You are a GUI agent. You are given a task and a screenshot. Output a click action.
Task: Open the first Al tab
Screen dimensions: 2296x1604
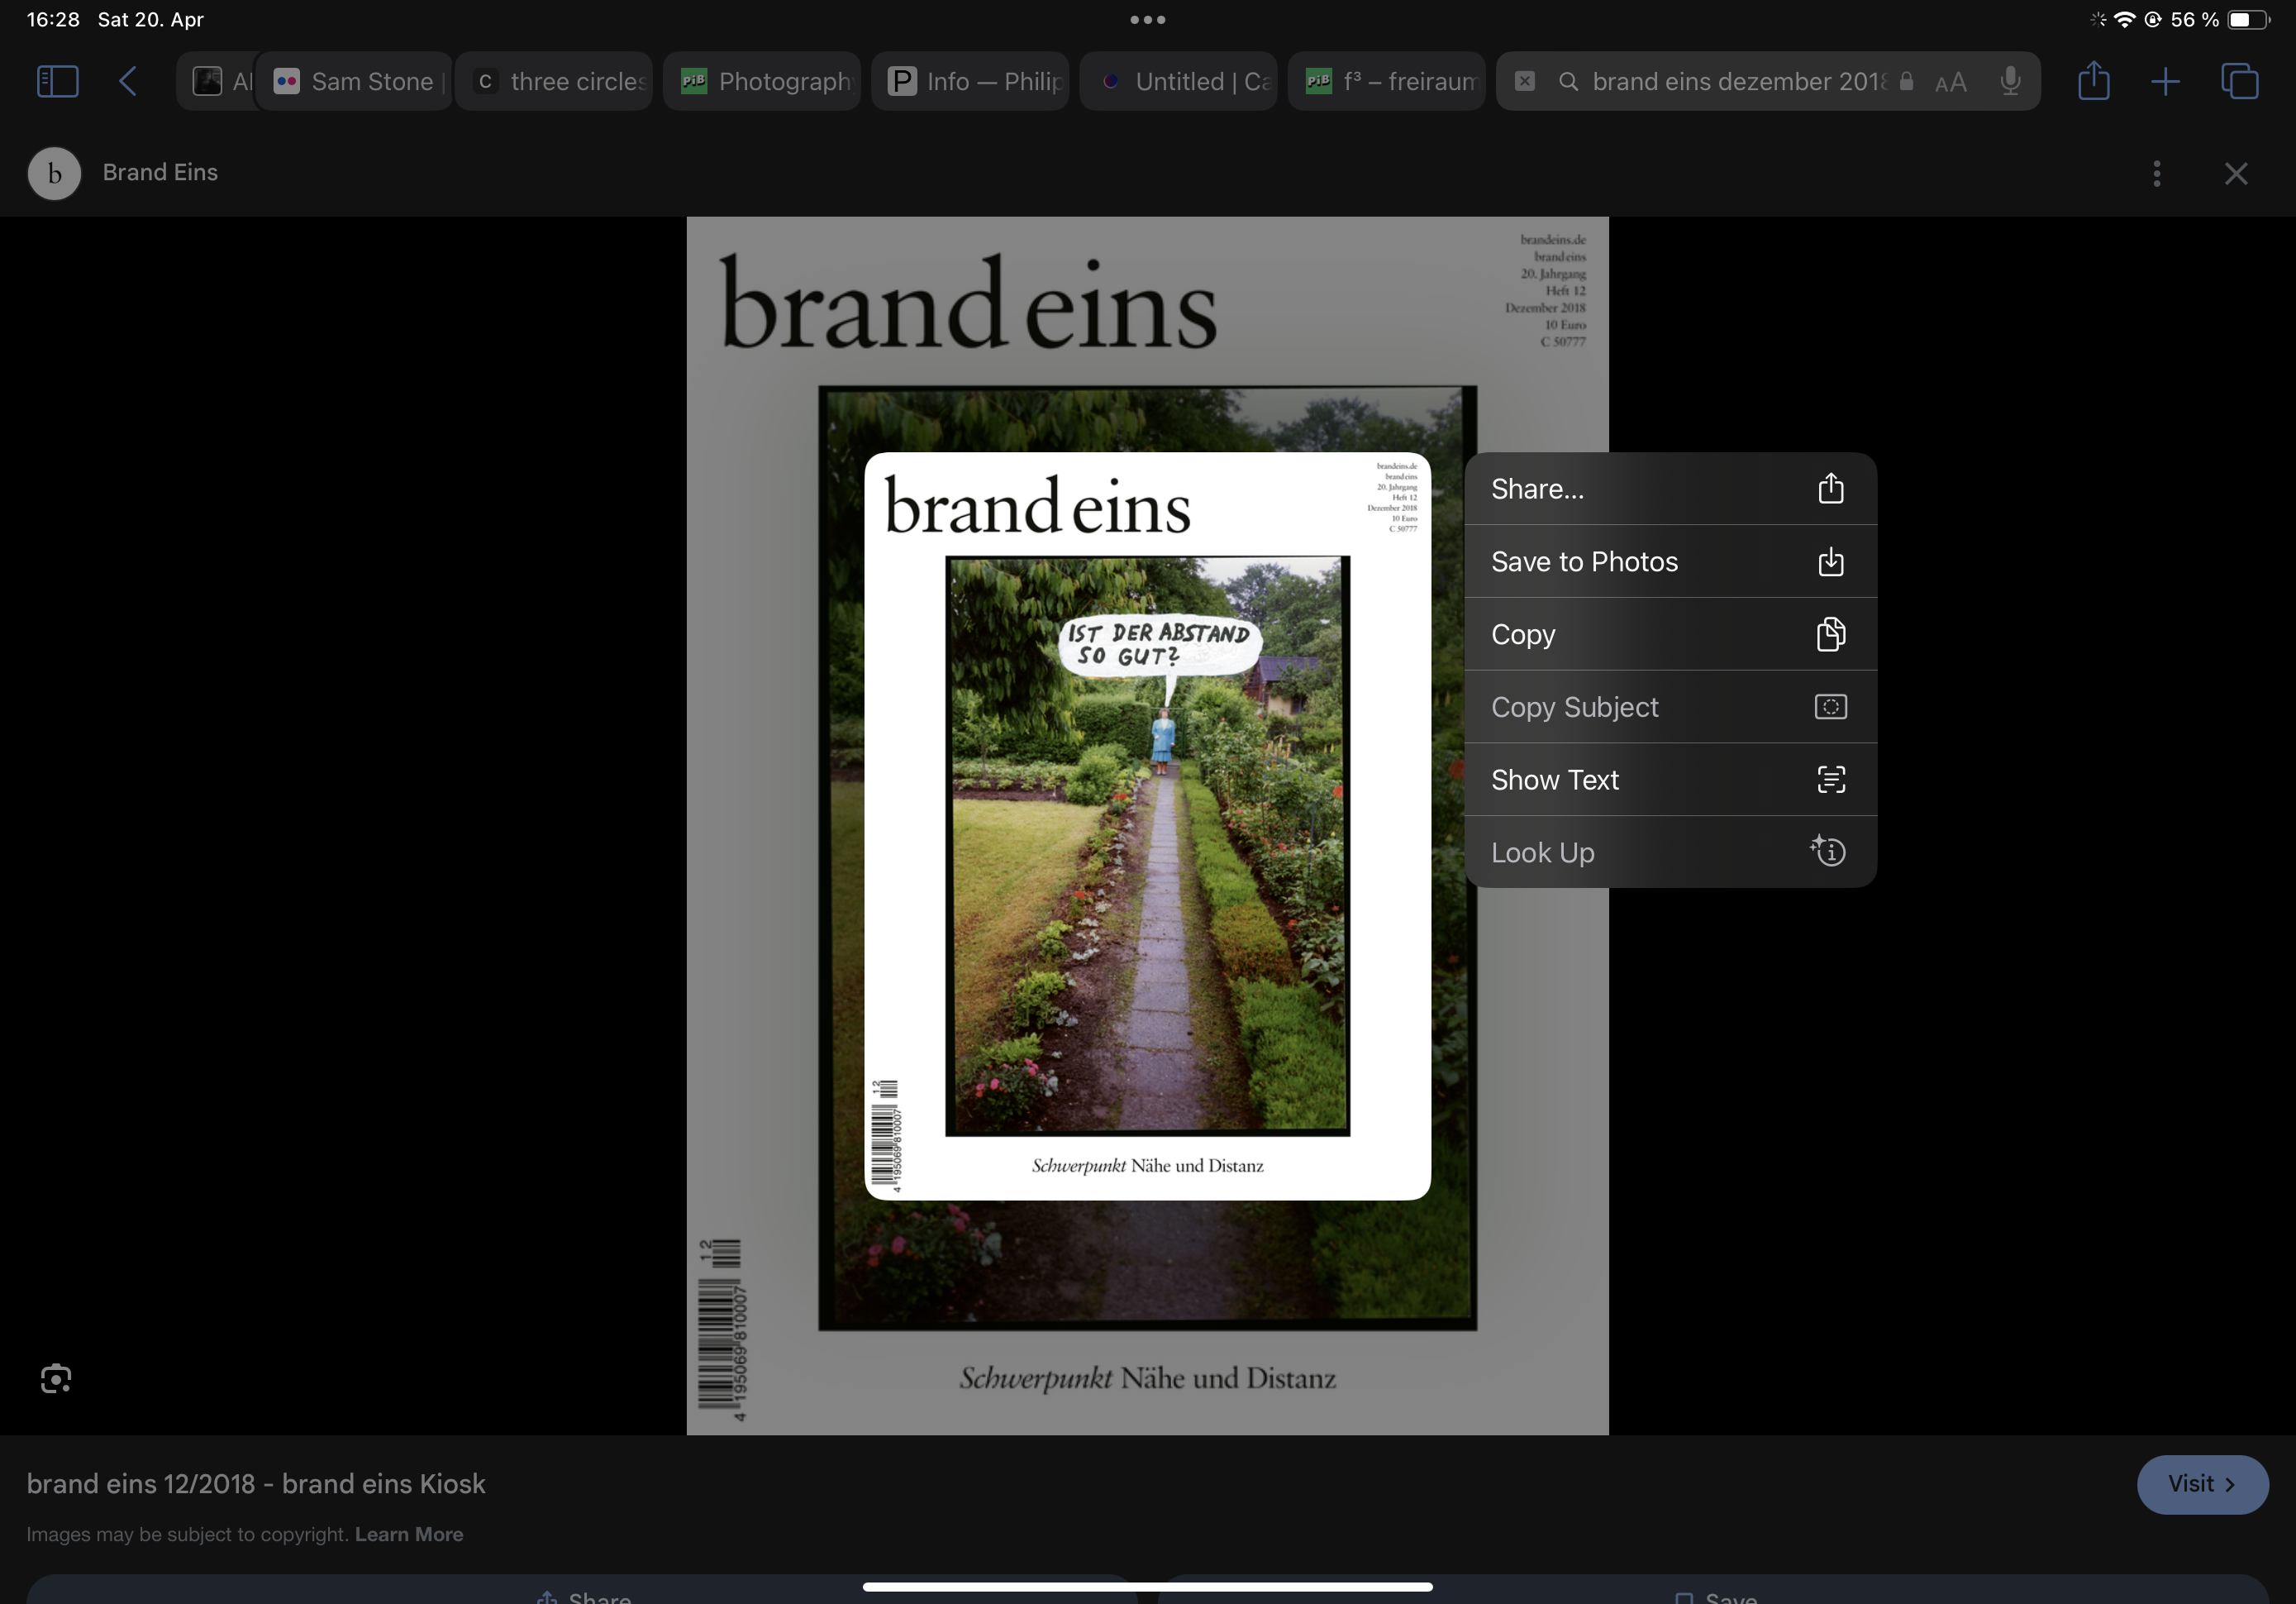pos(217,81)
